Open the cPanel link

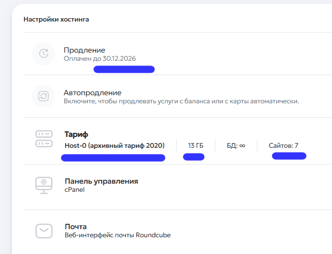[75, 190]
